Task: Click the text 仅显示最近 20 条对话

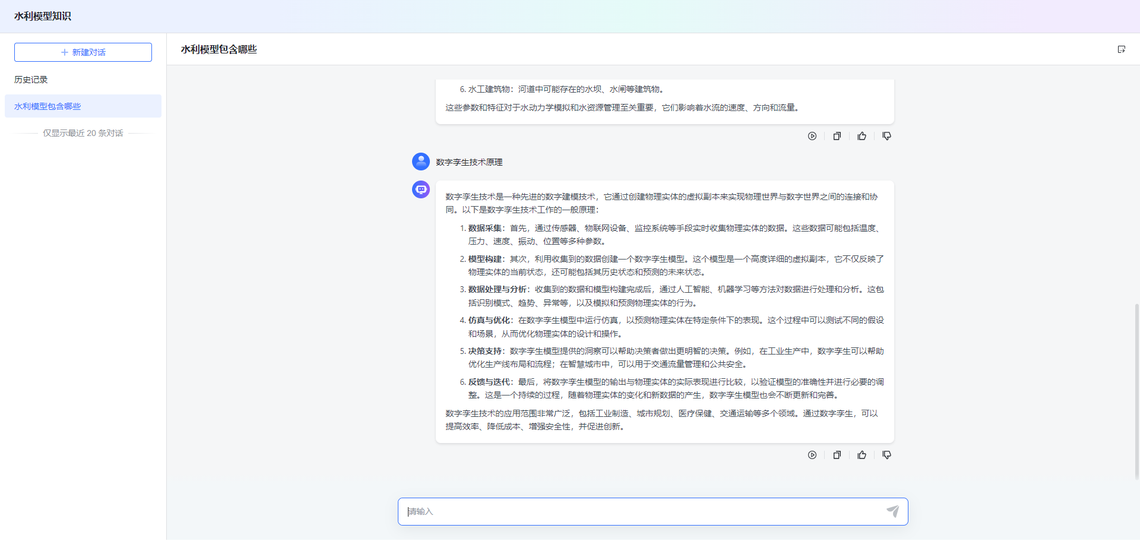Action: coord(83,133)
